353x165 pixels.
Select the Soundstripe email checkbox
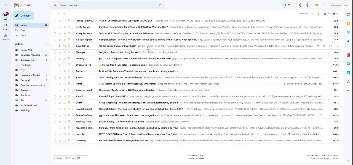tap(55, 46)
